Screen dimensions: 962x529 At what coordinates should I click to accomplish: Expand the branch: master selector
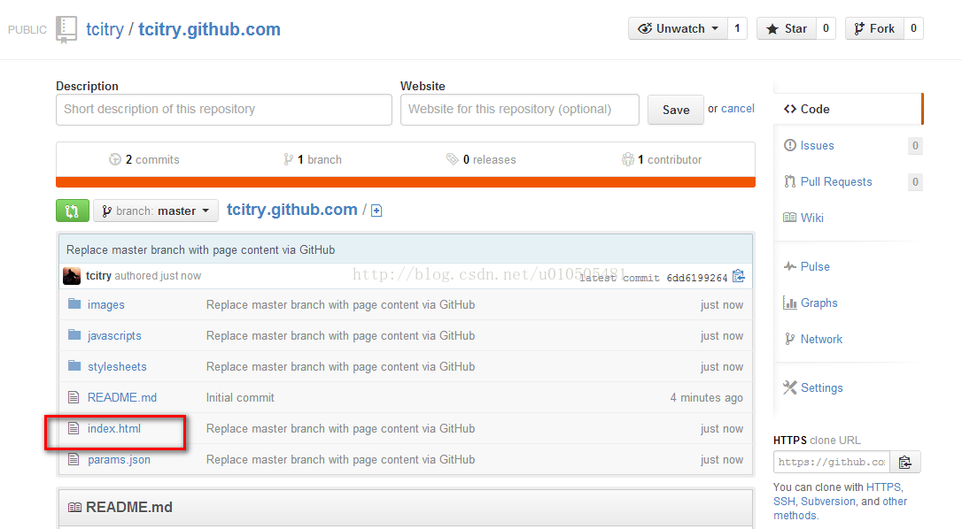point(156,211)
